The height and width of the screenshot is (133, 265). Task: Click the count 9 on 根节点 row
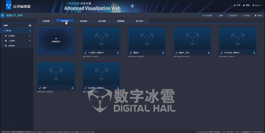(30, 31)
